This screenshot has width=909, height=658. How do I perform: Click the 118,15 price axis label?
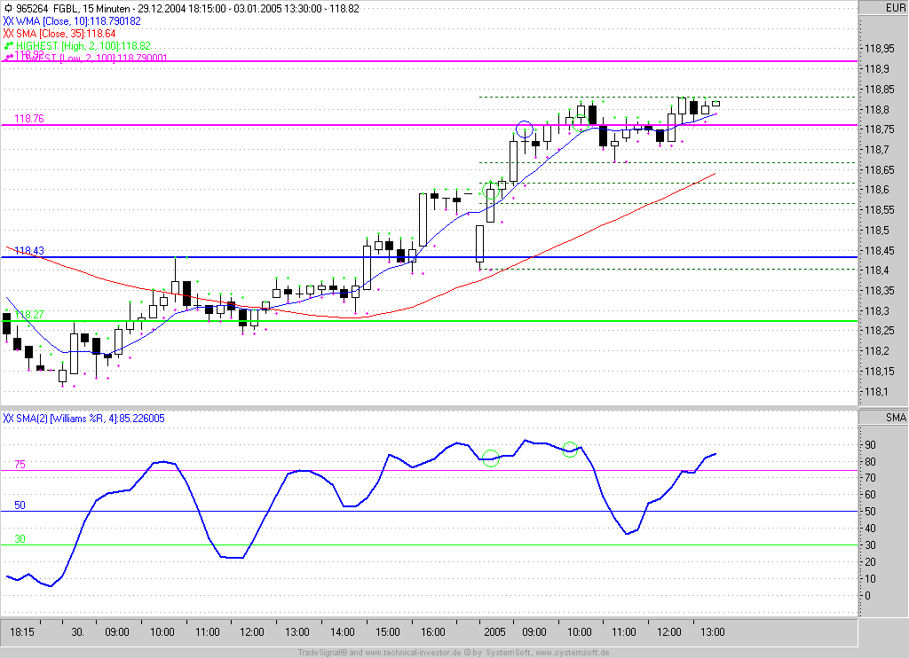click(x=880, y=371)
